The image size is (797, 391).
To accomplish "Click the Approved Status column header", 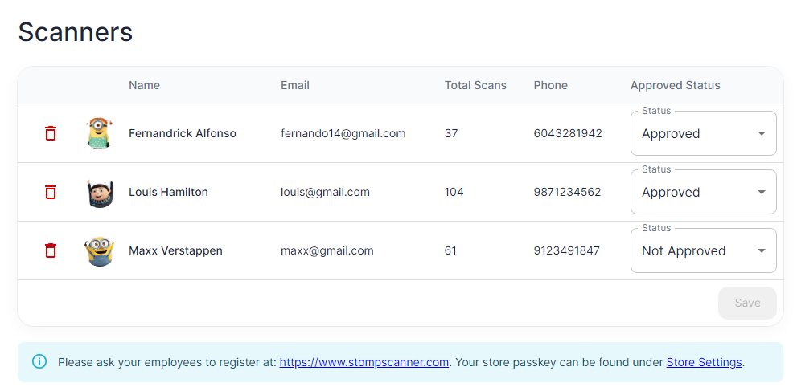I will tap(675, 85).
